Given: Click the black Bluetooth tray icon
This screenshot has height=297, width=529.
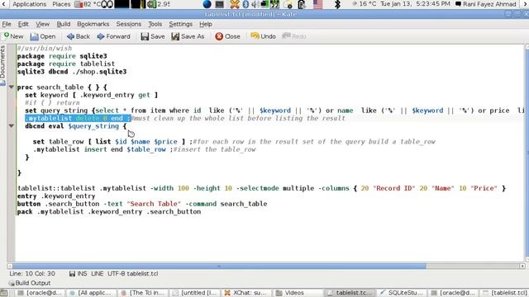Looking at the screenshot, I should tap(337, 4).
